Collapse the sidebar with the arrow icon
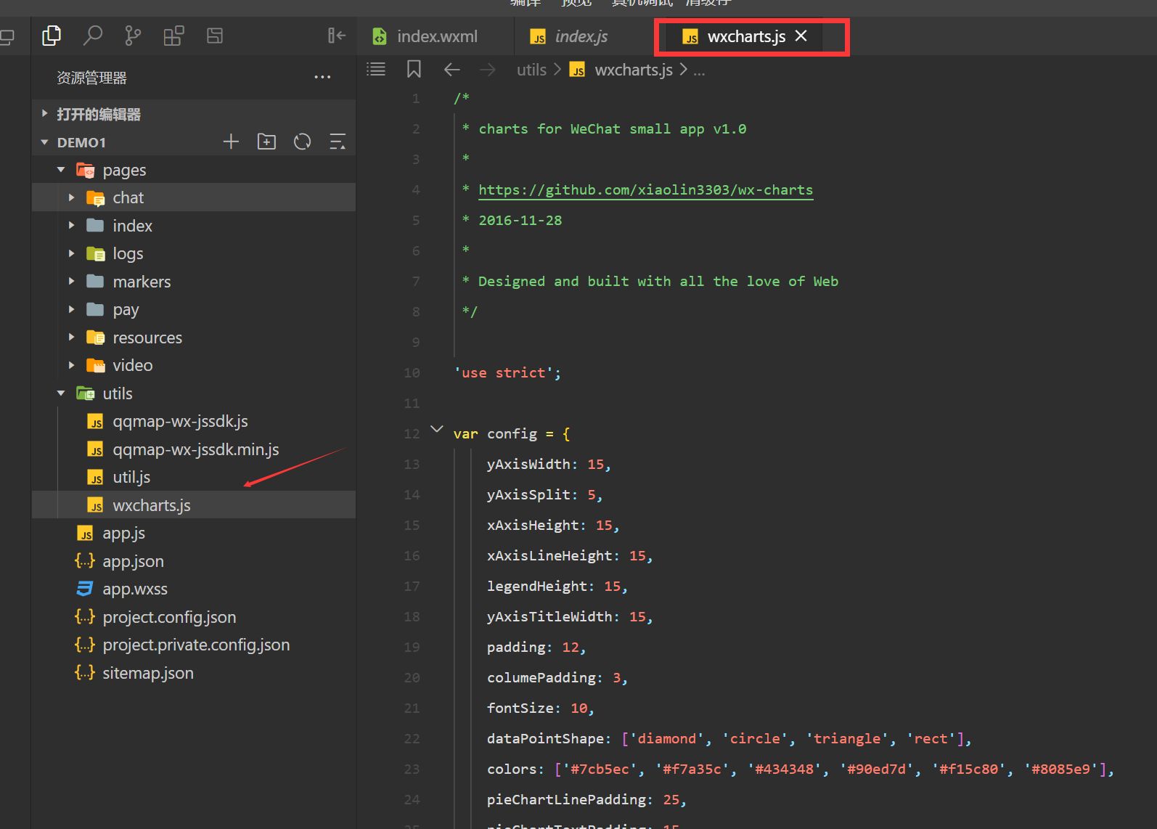The height and width of the screenshot is (829, 1157). (337, 36)
